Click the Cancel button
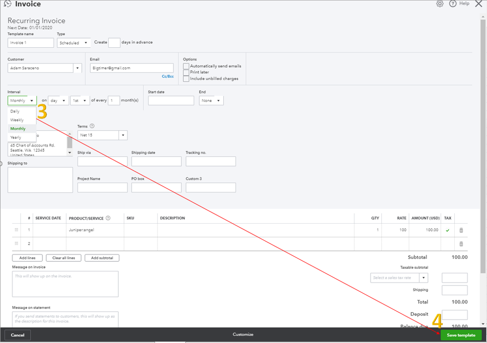This screenshot has width=487, height=343. [x=18, y=335]
